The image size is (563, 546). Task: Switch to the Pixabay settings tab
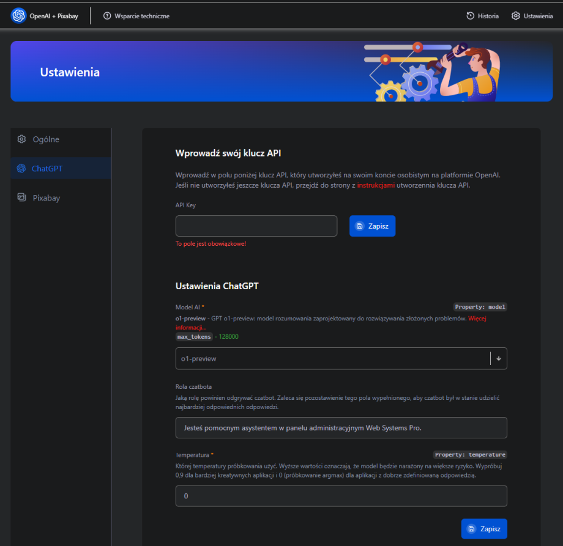[x=47, y=198]
